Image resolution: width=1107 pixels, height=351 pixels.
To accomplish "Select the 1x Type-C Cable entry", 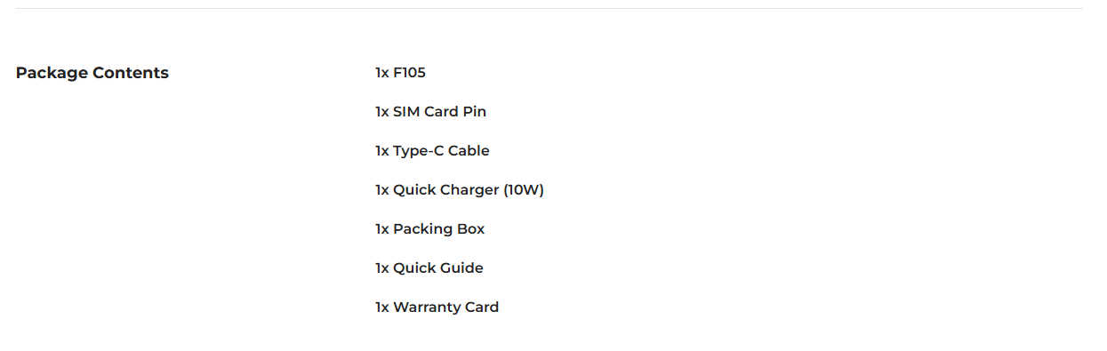I will click(432, 151).
